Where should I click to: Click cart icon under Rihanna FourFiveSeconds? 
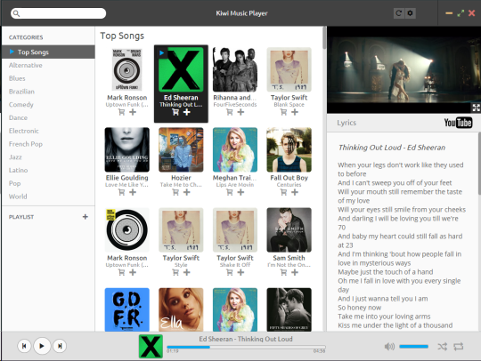click(230, 112)
